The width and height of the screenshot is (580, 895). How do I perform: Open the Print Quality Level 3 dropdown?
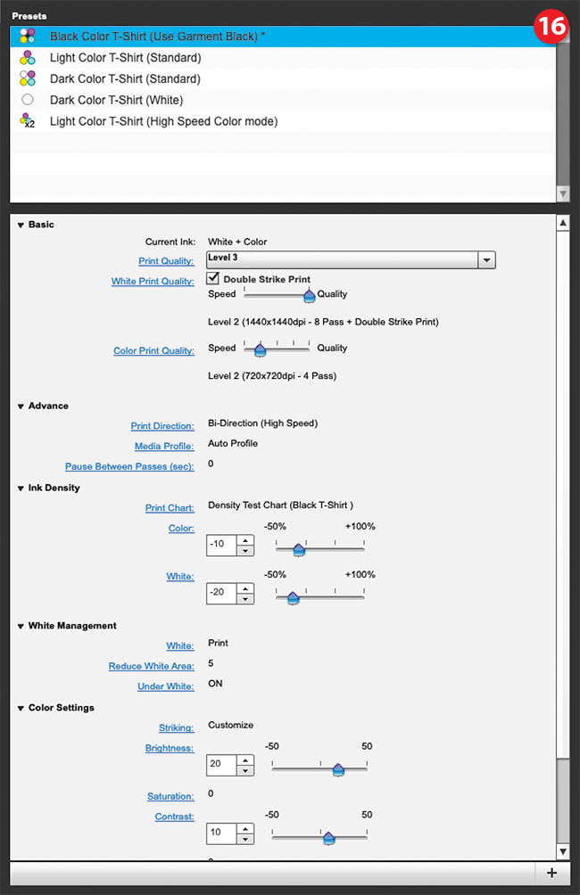[x=486, y=259]
